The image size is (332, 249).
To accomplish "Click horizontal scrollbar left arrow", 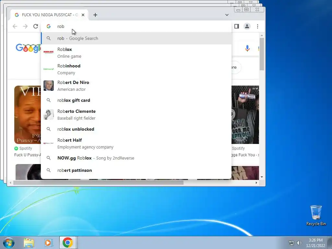I will pyautogui.click(x=10, y=183).
